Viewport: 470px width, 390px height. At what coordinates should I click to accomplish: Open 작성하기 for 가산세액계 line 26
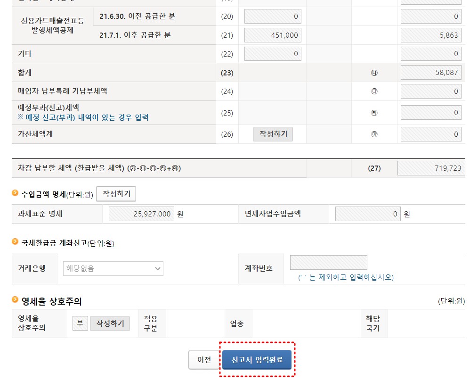tap(273, 134)
